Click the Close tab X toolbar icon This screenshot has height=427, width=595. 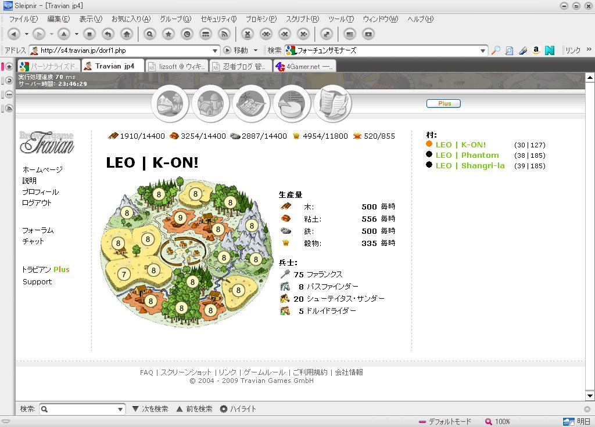(248, 34)
